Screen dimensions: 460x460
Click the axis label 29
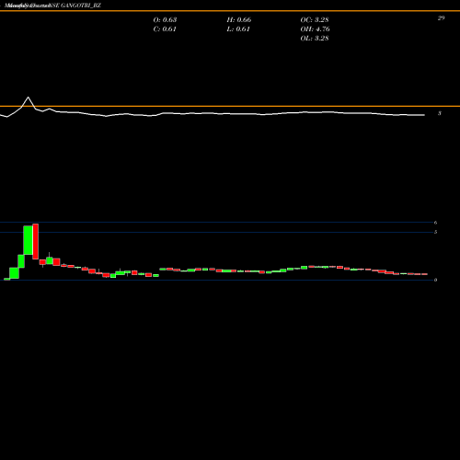pos(441,18)
